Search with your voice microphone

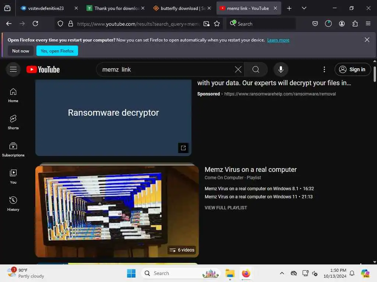tap(281, 69)
